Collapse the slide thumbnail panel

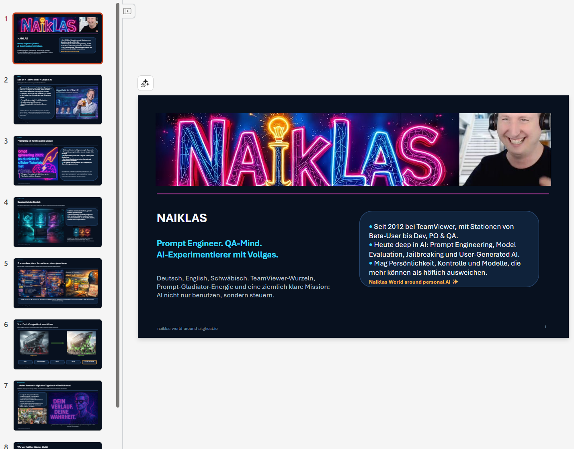[127, 11]
